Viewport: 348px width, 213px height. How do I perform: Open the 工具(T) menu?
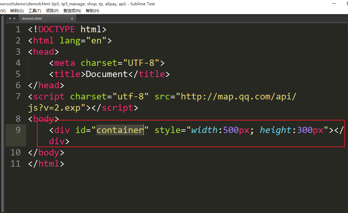[35, 11]
